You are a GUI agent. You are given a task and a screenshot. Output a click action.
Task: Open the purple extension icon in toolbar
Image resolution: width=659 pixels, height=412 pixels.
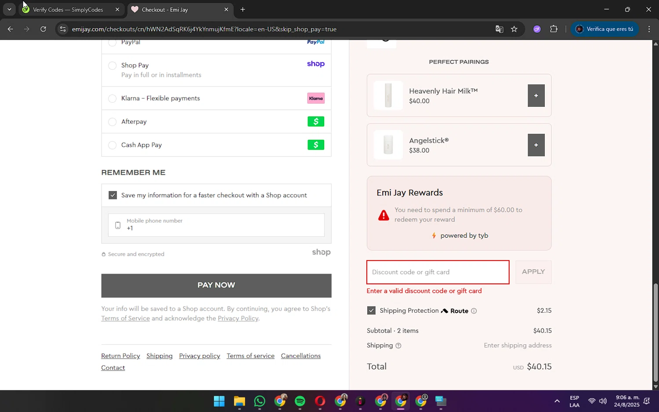(537, 29)
